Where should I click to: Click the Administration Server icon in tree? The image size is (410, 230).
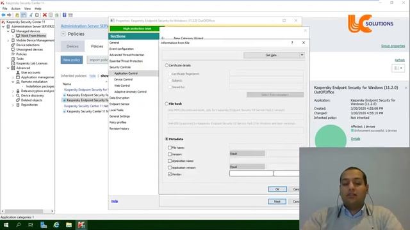[x=8, y=27]
